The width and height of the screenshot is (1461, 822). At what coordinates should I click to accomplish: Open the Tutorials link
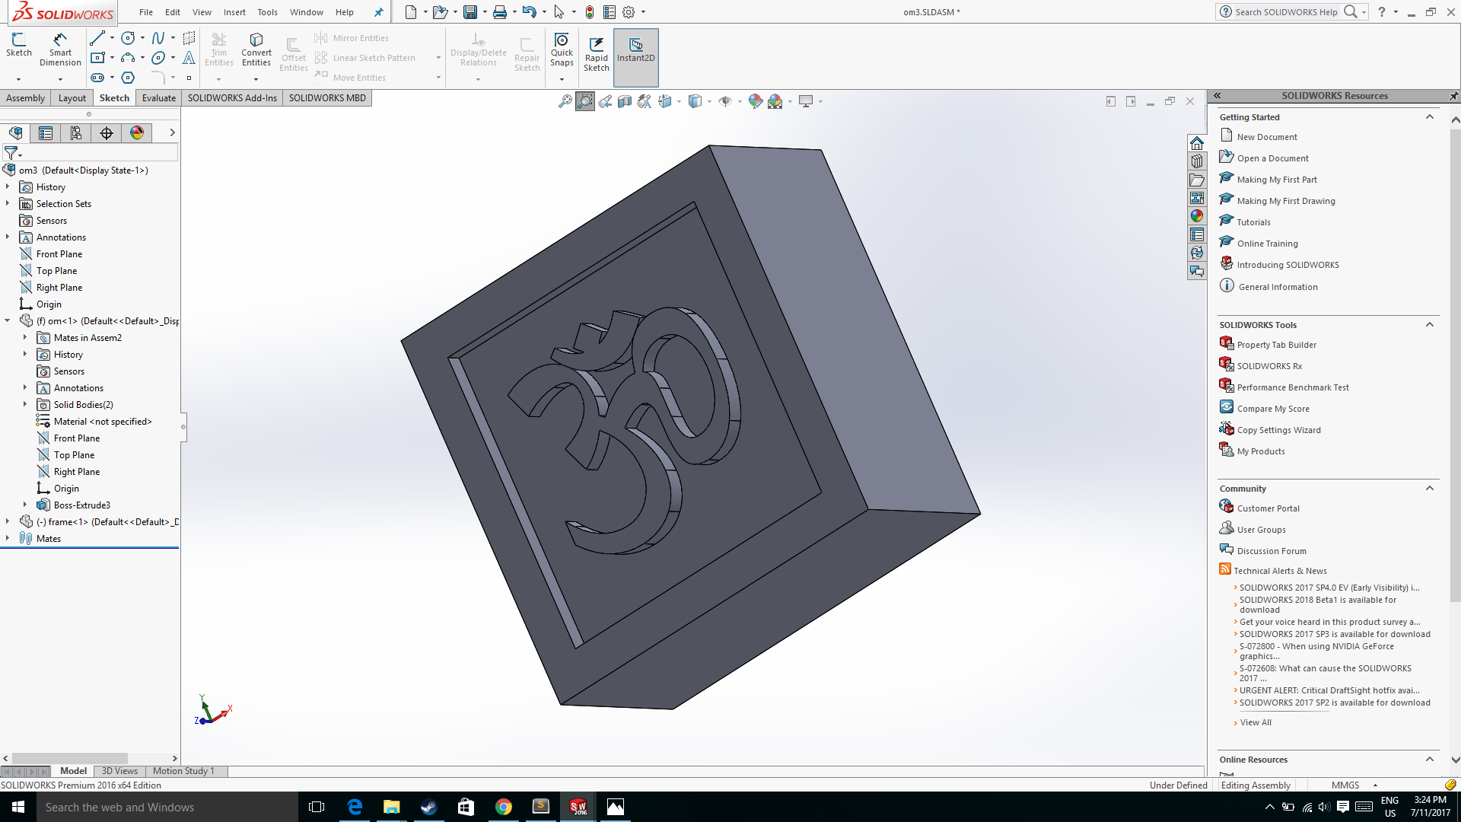coord(1253,222)
